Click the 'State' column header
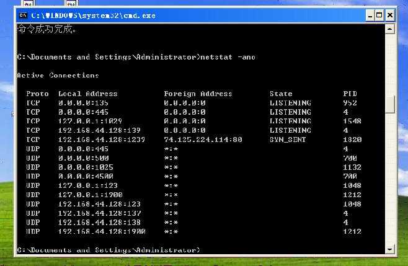This screenshot has width=408, height=266. click(x=281, y=94)
